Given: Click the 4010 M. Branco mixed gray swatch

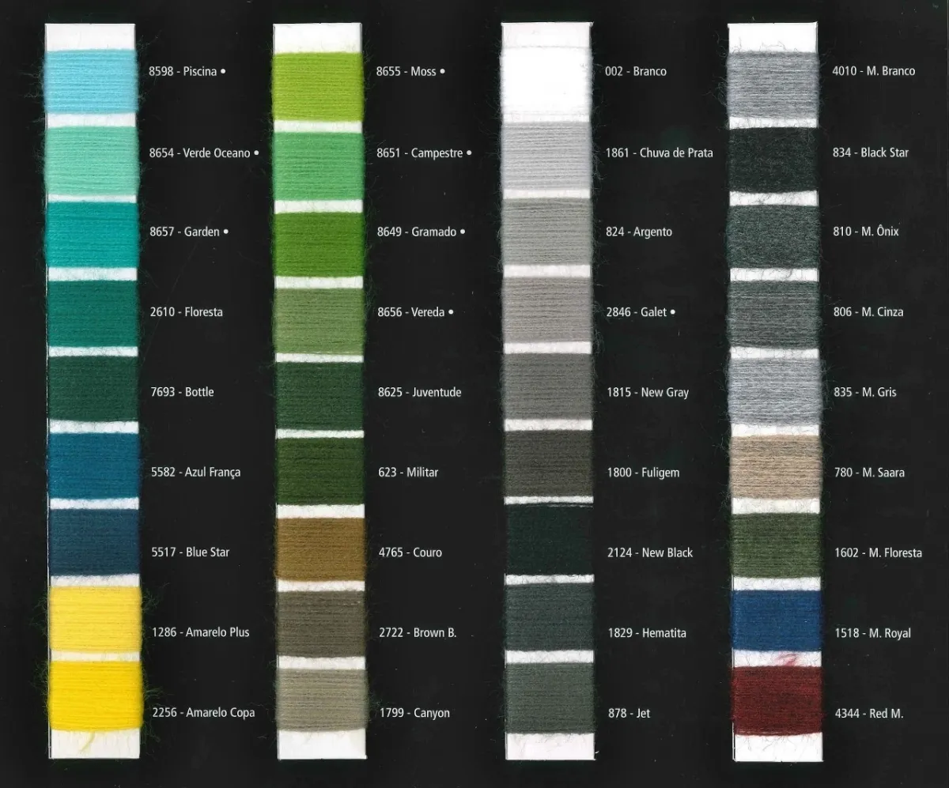Looking at the screenshot, I should click(774, 85).
